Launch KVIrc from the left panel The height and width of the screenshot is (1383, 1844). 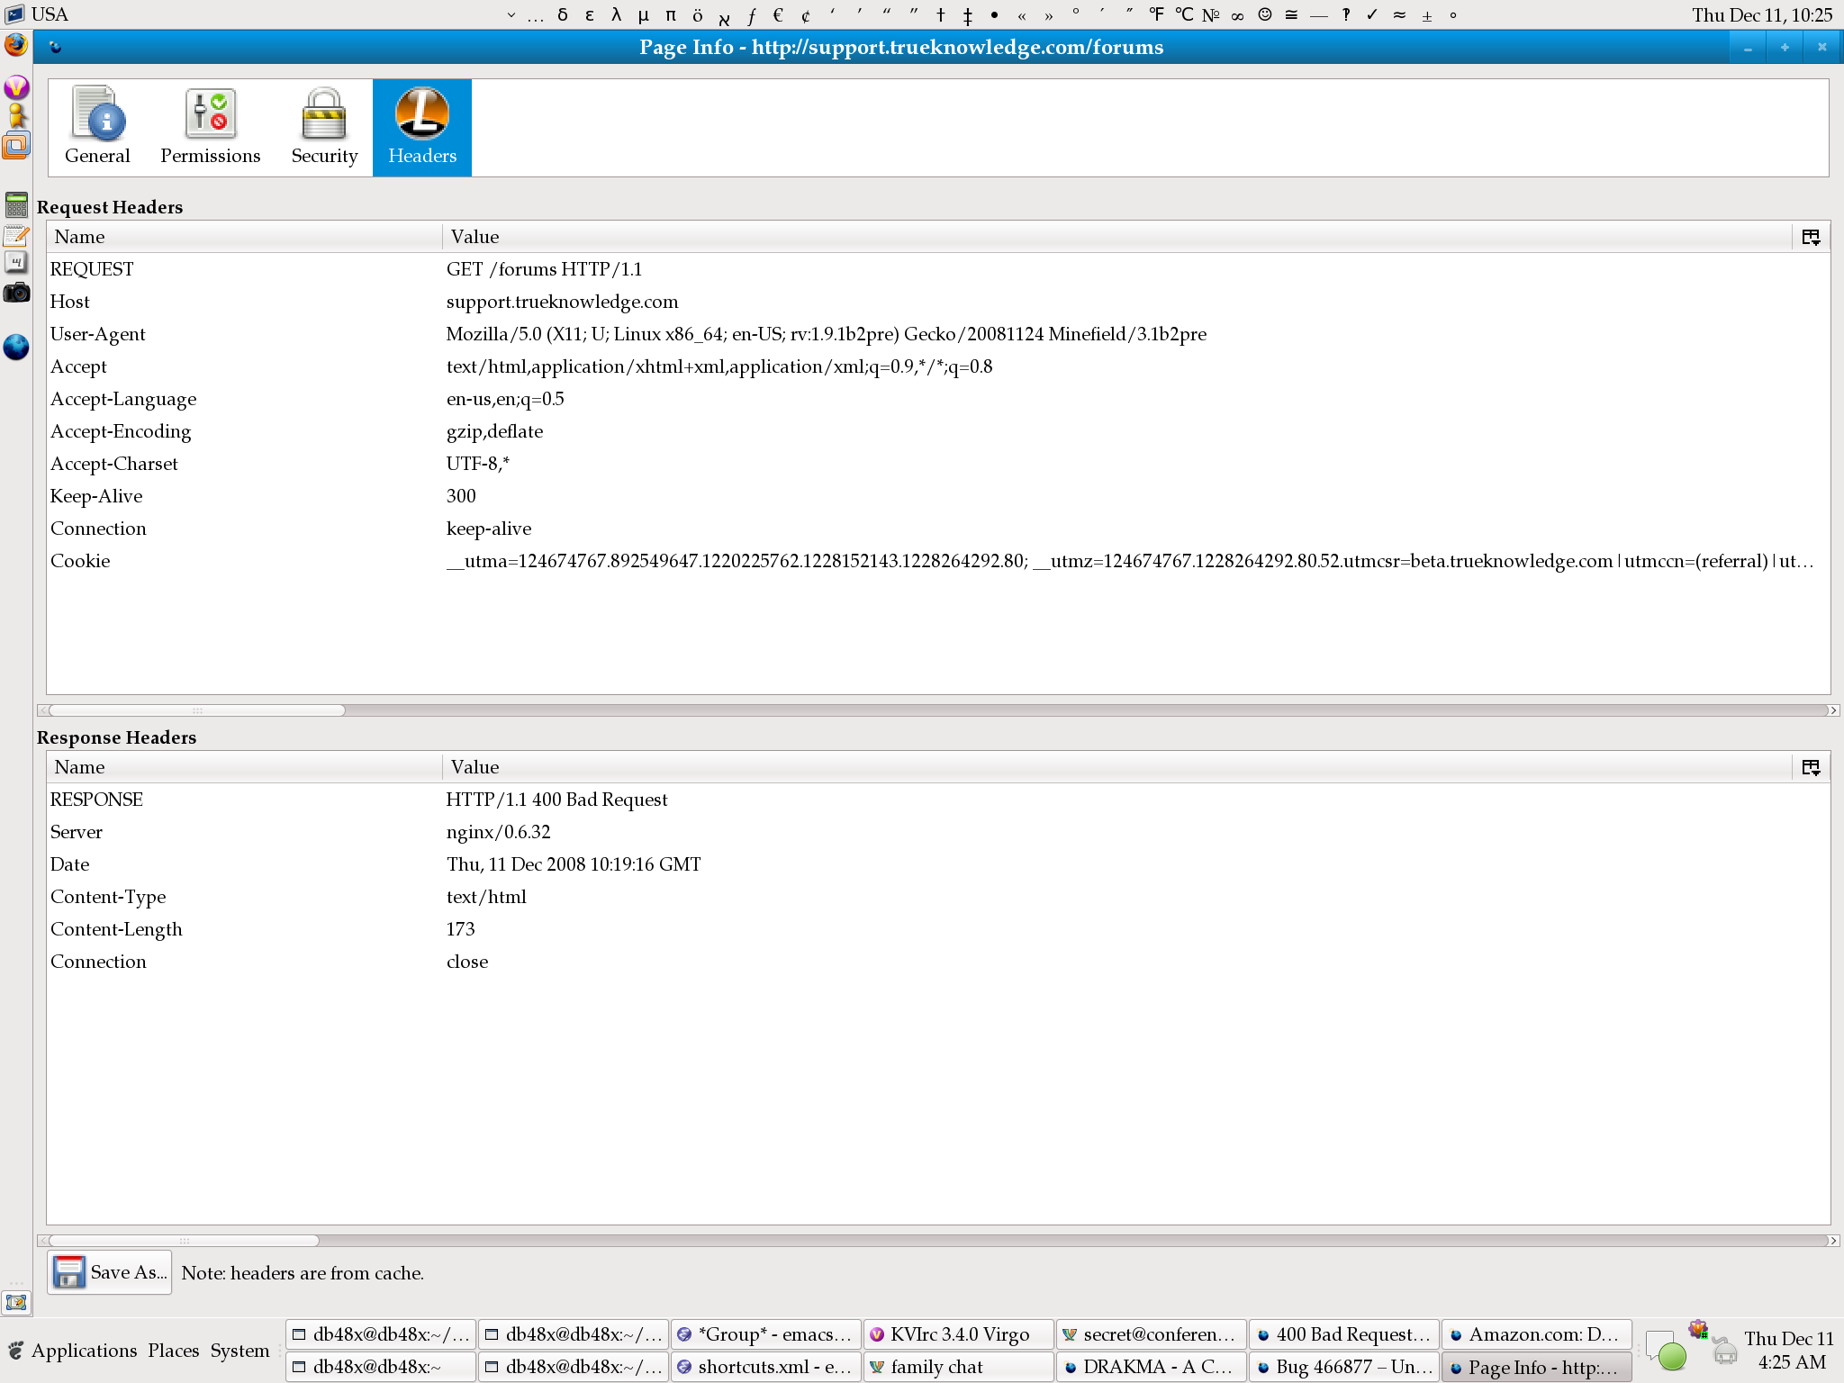(x=16, y=87)
